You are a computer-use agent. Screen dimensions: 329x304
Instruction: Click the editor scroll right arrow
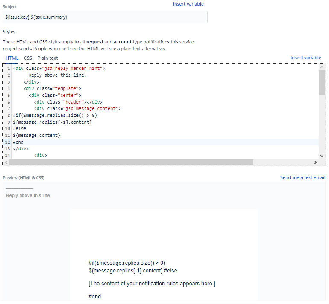[x=315, y=162]
